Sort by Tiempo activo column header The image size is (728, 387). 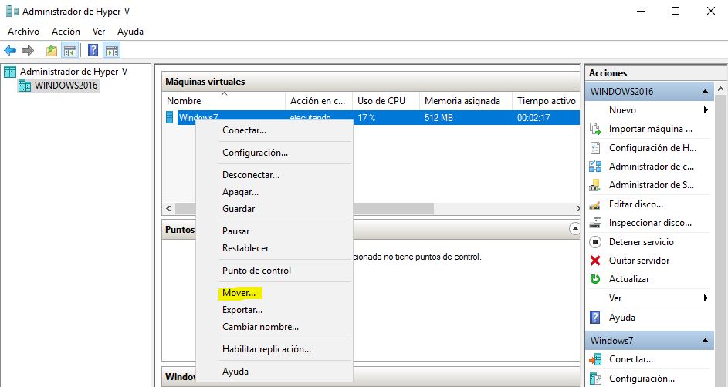point(546,100)
